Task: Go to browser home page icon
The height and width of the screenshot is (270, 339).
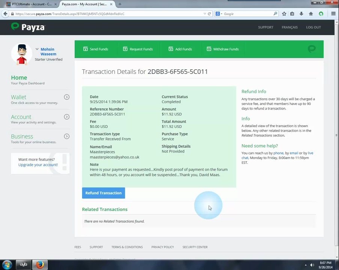Action: pyautogui.click(x=311, y=14)
